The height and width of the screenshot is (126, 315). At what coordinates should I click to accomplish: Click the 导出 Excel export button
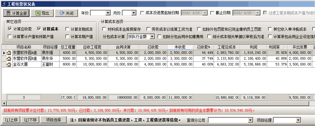pos(43,13)
